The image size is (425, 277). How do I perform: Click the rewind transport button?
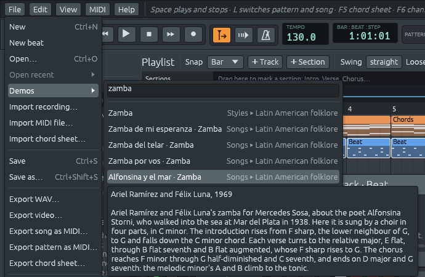[x=108, y=34]
